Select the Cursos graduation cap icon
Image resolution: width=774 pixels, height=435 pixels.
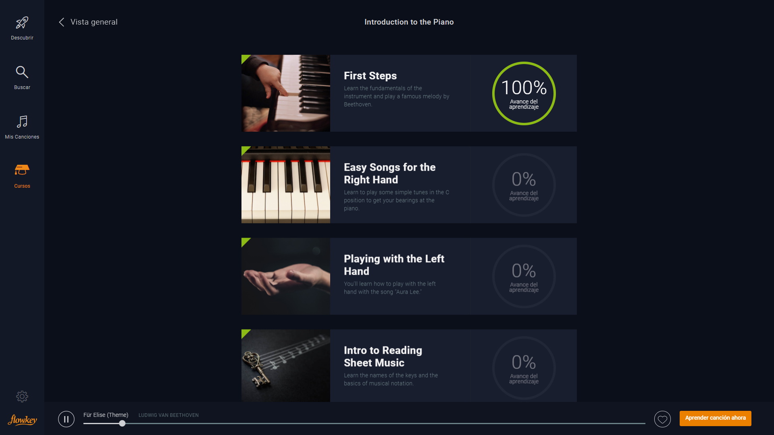coord(22,170)
